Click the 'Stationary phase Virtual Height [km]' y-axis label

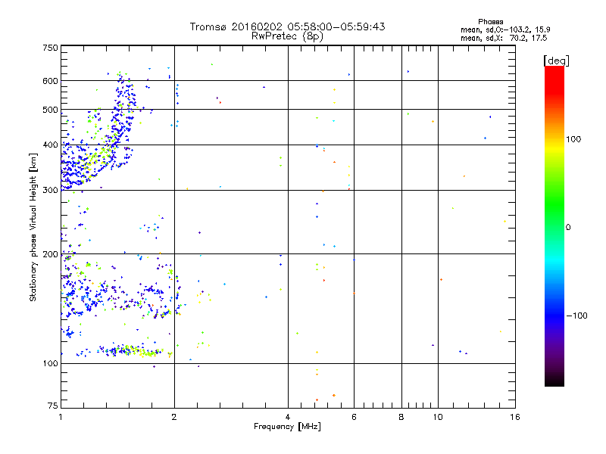(33, 227)
